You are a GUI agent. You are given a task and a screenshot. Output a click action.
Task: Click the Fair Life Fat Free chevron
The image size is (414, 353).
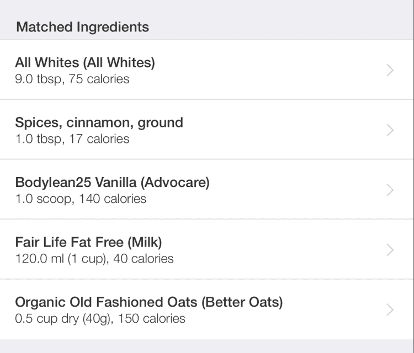390,250
